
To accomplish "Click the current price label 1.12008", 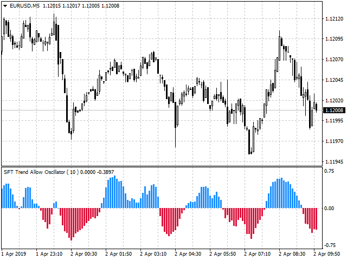I will [x=334, y=110].
